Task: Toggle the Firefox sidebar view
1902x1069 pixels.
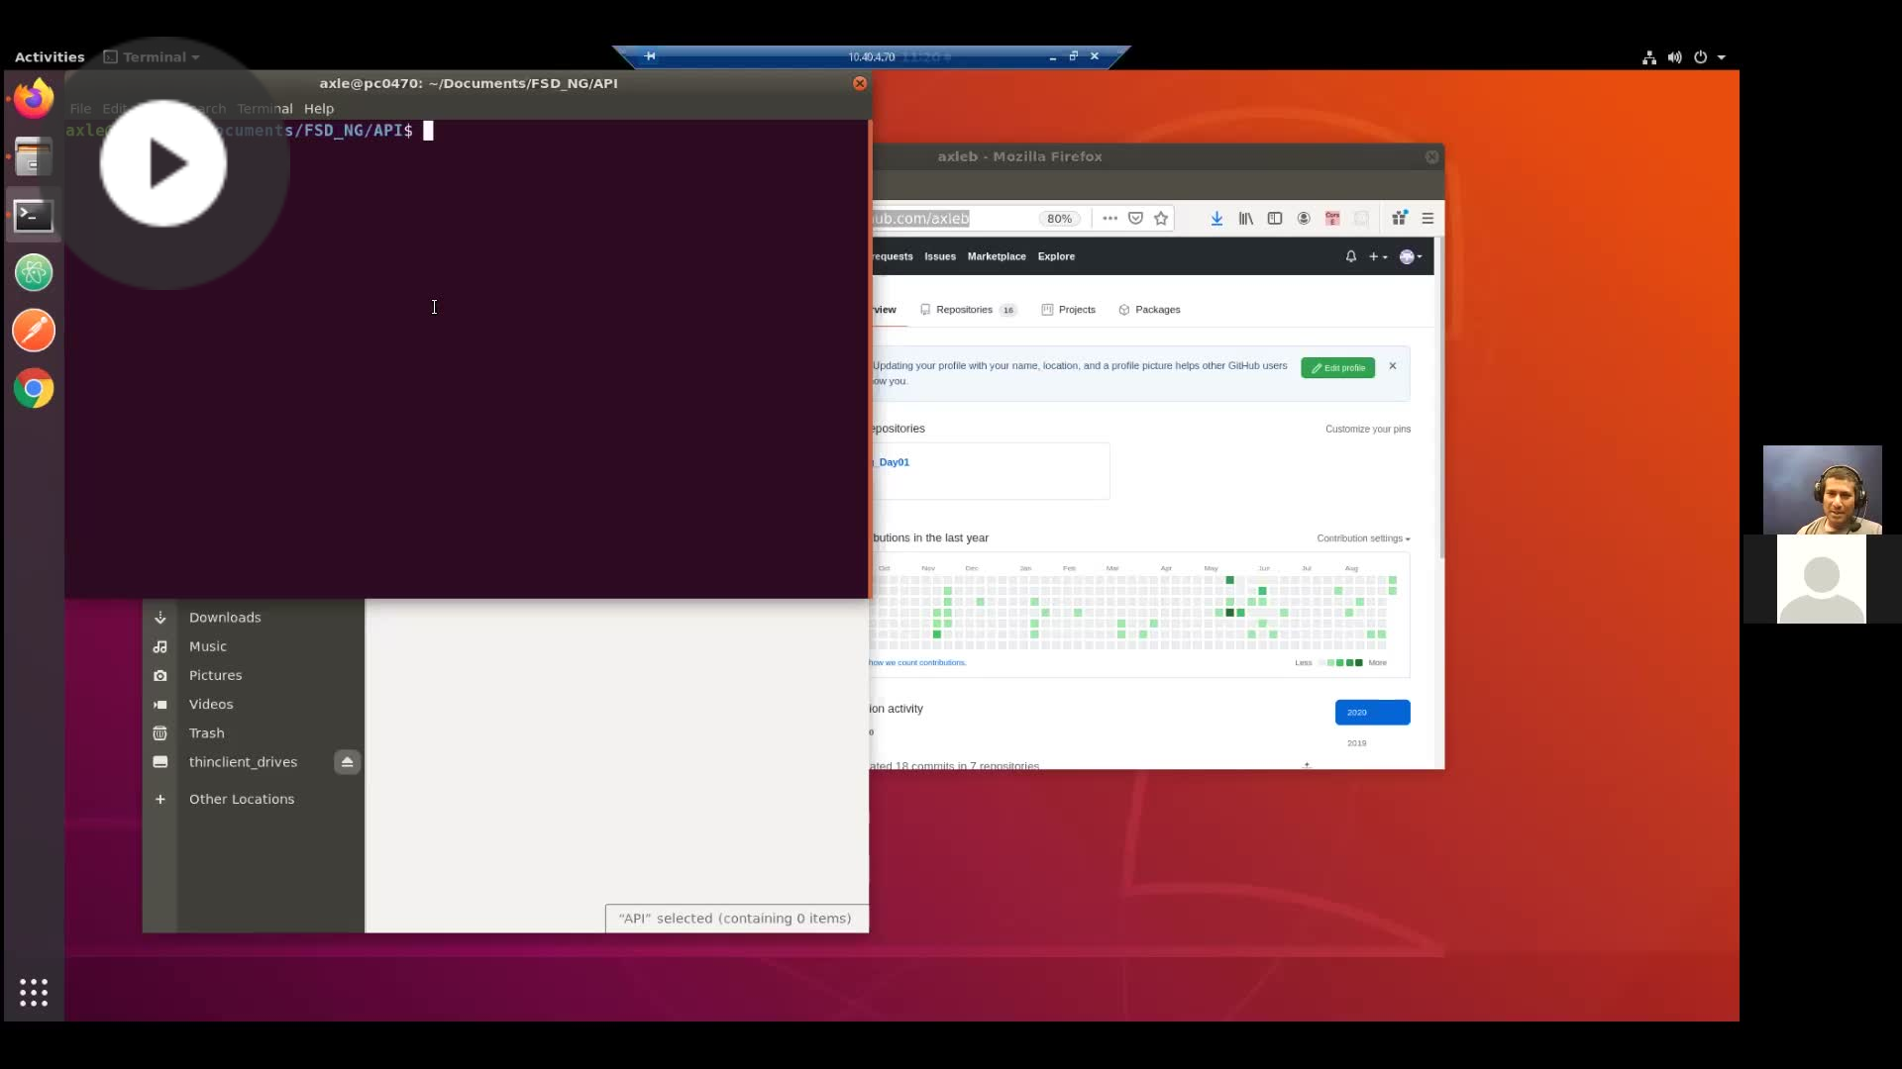Action: [1275, 218]
